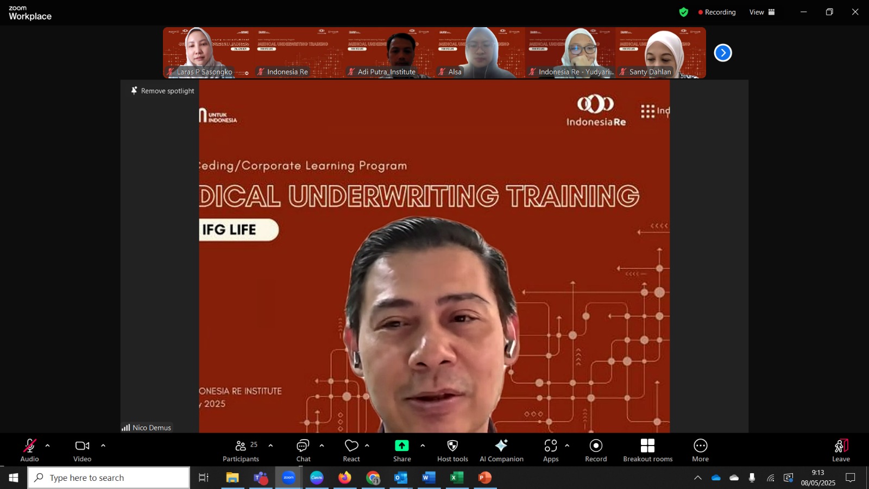Viewport: 869px width, 489px height.
Task: Open Google Chrome from the taskbar
Action: (x=373, y=478)
